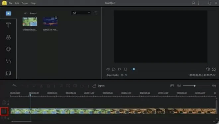Open the Media library tab

pyautogui.click(x=8, y=13)
